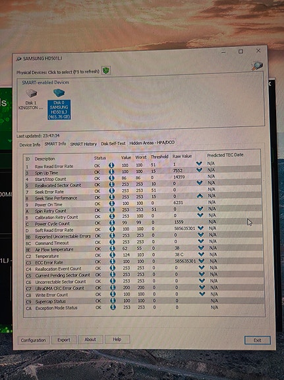This screenshot has height=380, width=284.
Task: Open the Hidden Areas - HPA/DCO tab
Action: tap(152, 143)
